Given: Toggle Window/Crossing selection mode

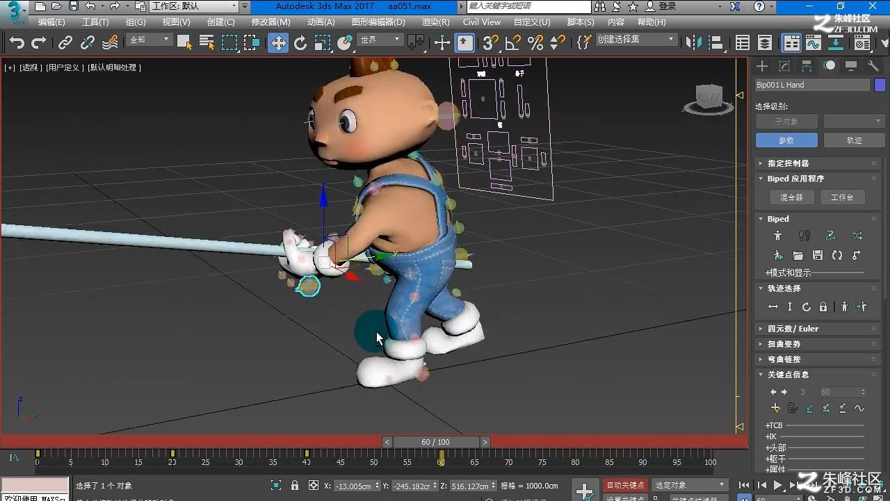Looking at the screenshot, I should pos(252,43).
